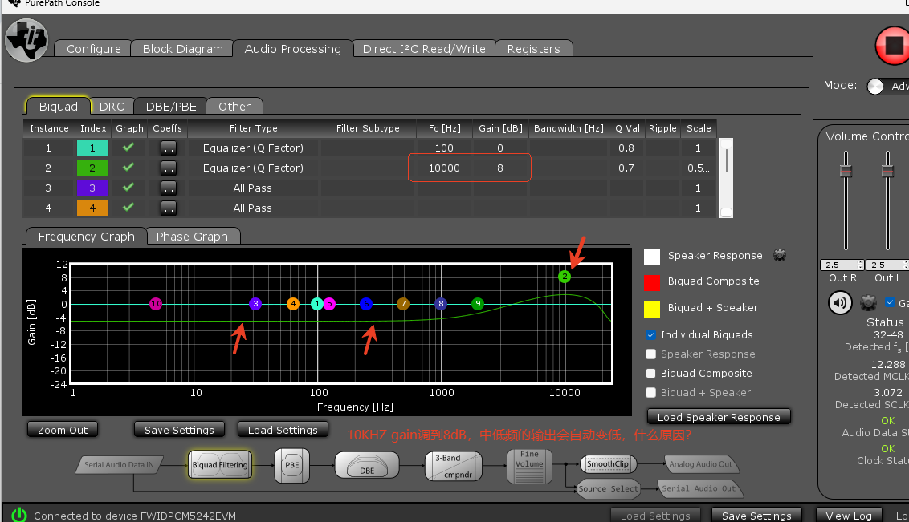909x522 pixels.
Task: Open Coeffs button for instance 4
Action: (168, 208)
